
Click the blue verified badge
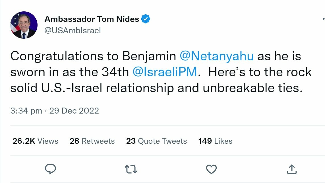click(146, 19)
